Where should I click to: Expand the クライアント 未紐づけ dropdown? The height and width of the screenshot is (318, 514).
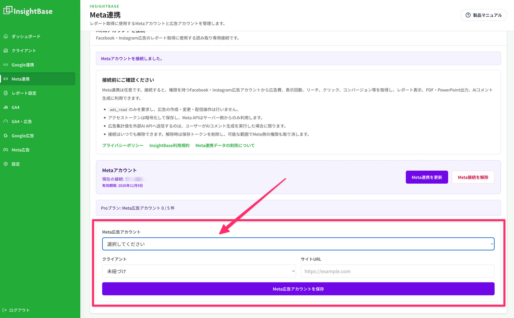pos(199,271)
